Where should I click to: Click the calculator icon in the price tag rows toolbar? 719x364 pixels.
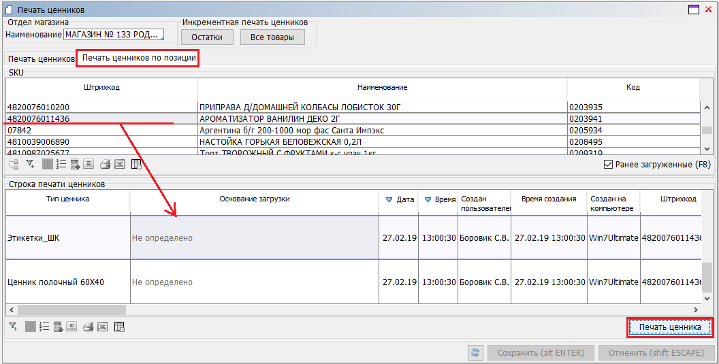(59, 327)
